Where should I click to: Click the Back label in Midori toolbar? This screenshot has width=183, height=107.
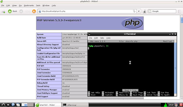(x=15, y=11)
